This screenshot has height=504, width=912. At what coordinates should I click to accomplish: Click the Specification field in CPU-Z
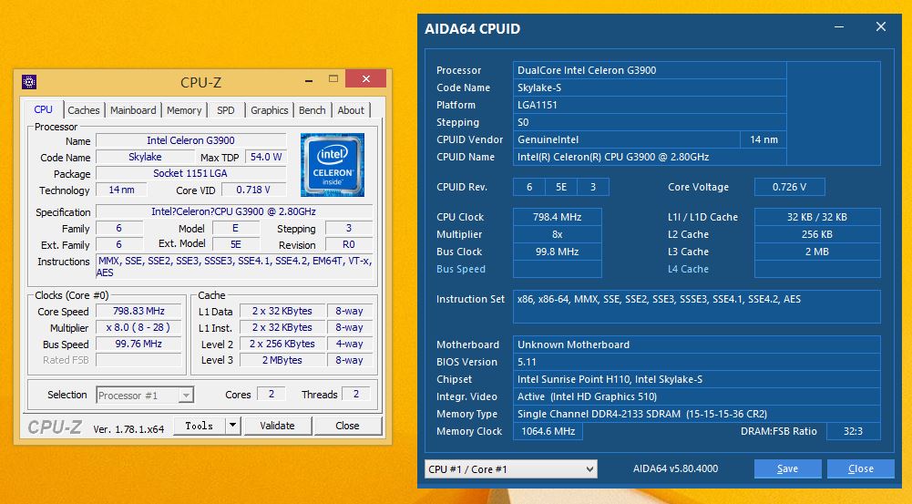click(234, 211)
